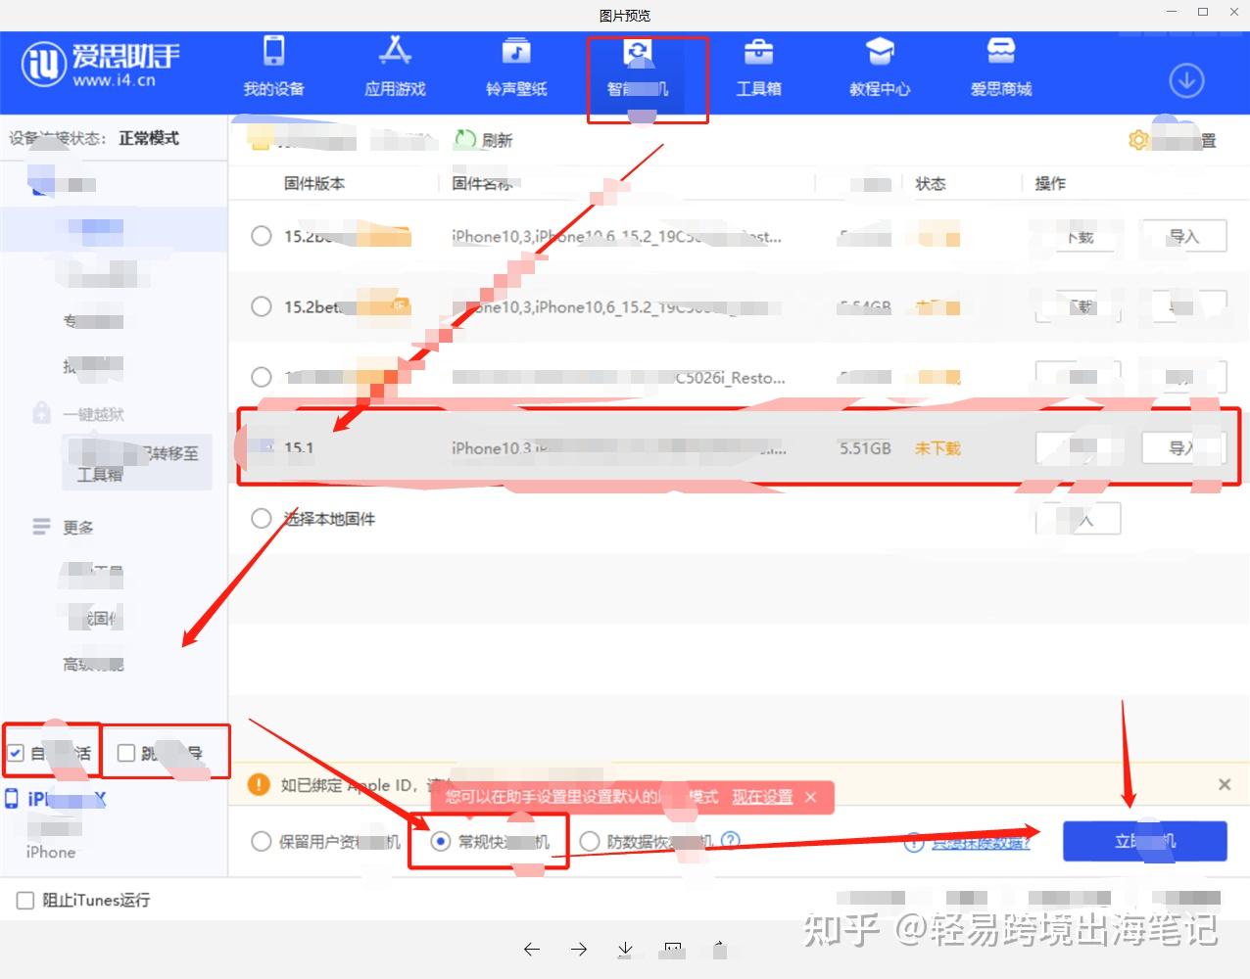The height and width of the screenshot is (979, 1250).
Task: Click the help question mark icon
Action: [731, 840]
